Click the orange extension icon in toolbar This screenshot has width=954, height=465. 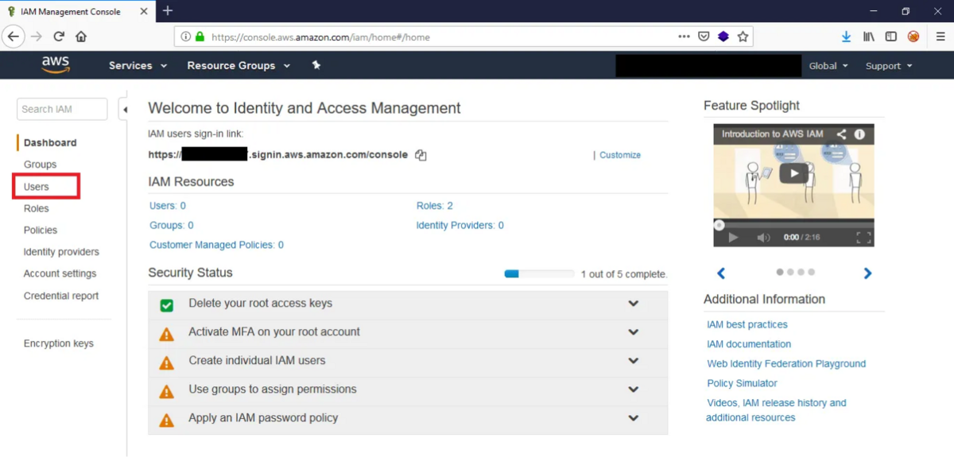tap(913, 37)
